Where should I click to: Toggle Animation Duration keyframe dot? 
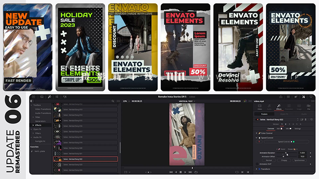click(310, 153)
